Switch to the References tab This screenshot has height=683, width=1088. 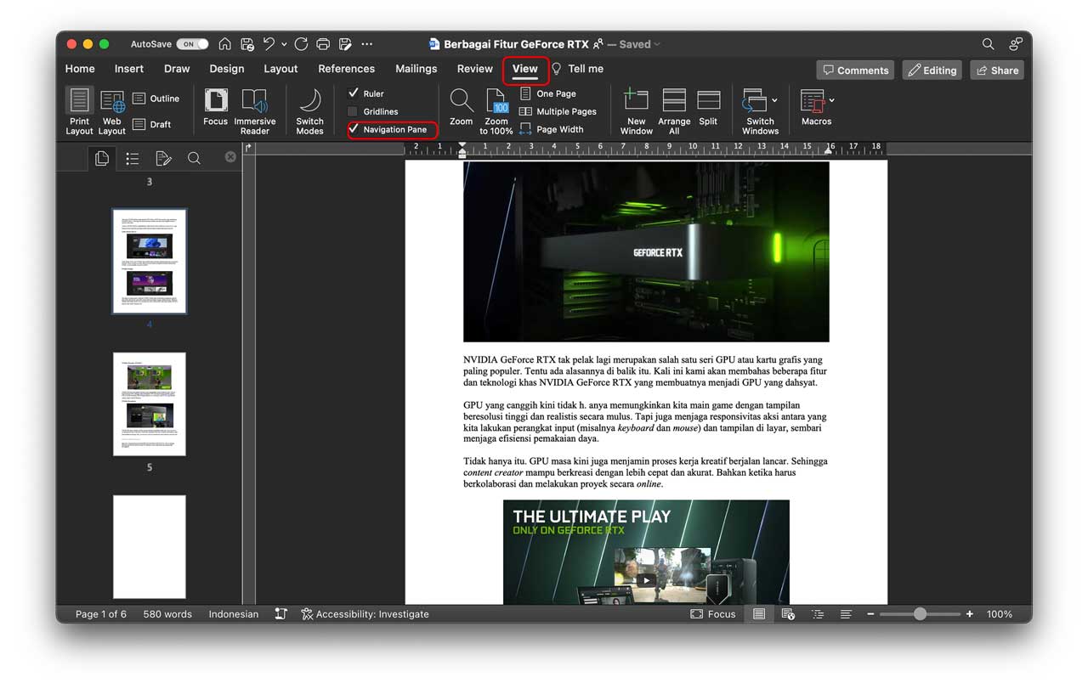tap(346, 69)
